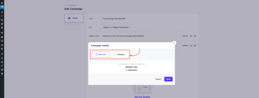Open the WordPress Dashboard sidebar icon
Viewport: 259px width, 98px height.
[x=2, y=3]
